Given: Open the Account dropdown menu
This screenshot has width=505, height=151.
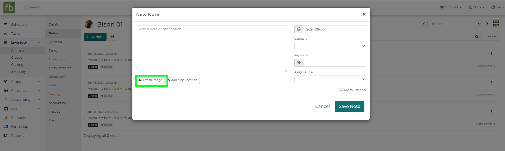Looking at the screenshot, I should 451,7.
